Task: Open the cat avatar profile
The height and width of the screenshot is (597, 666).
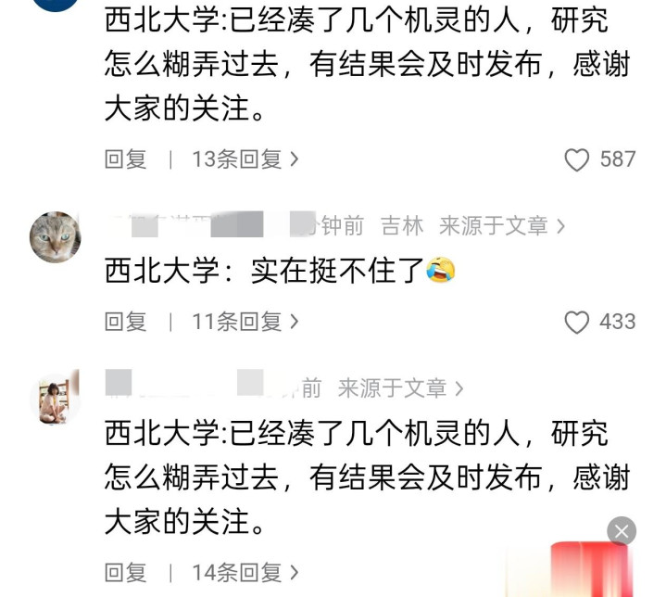Action: [56, 236]
